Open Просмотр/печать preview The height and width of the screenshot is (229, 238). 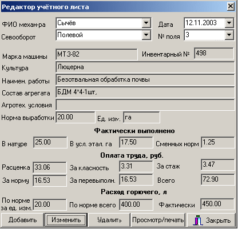158,220
